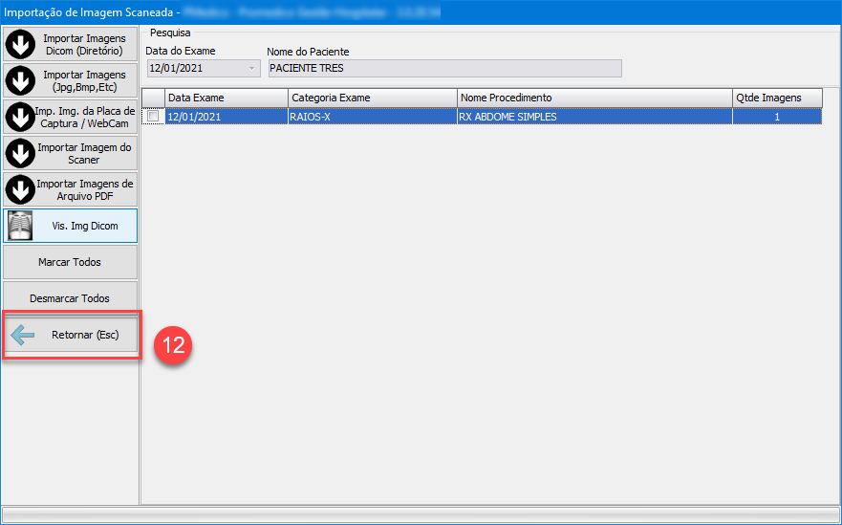
Task: Click the Importar Imagem do Scaner arrow icon
Action: (x=20, y=153)
